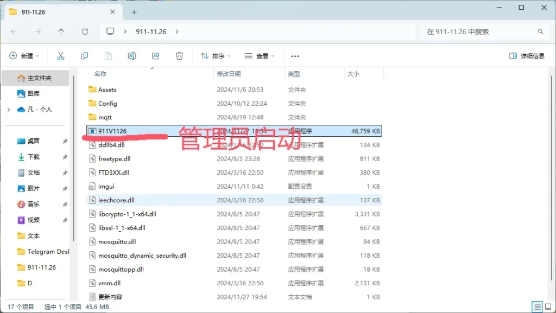Click the Copy icon in toolbar
The width and height of the screenshot is (556, 313).
[x=84, y=55]
